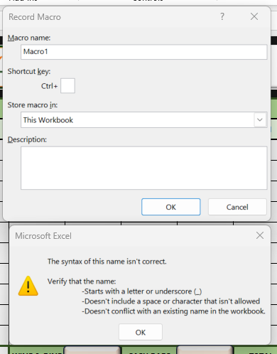
Task: Click the 'Doesn't conflict with an existing name' line
Action: [173, 311]
